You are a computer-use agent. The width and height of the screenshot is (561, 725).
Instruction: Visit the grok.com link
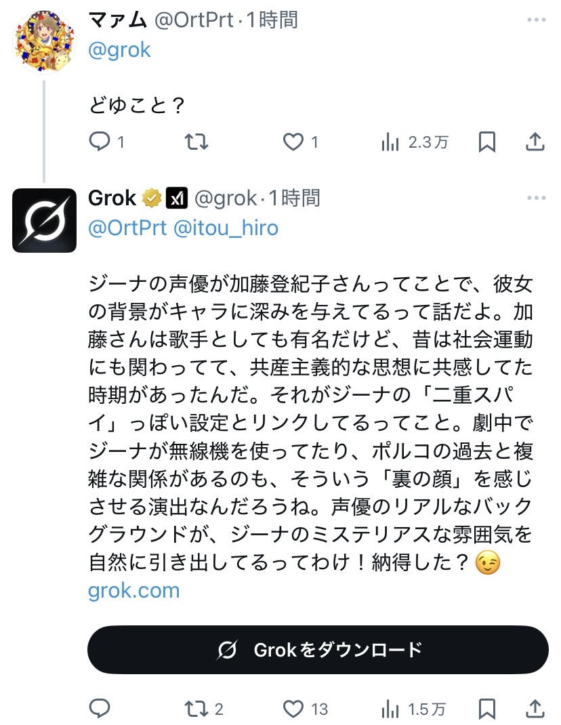(134, 590)
